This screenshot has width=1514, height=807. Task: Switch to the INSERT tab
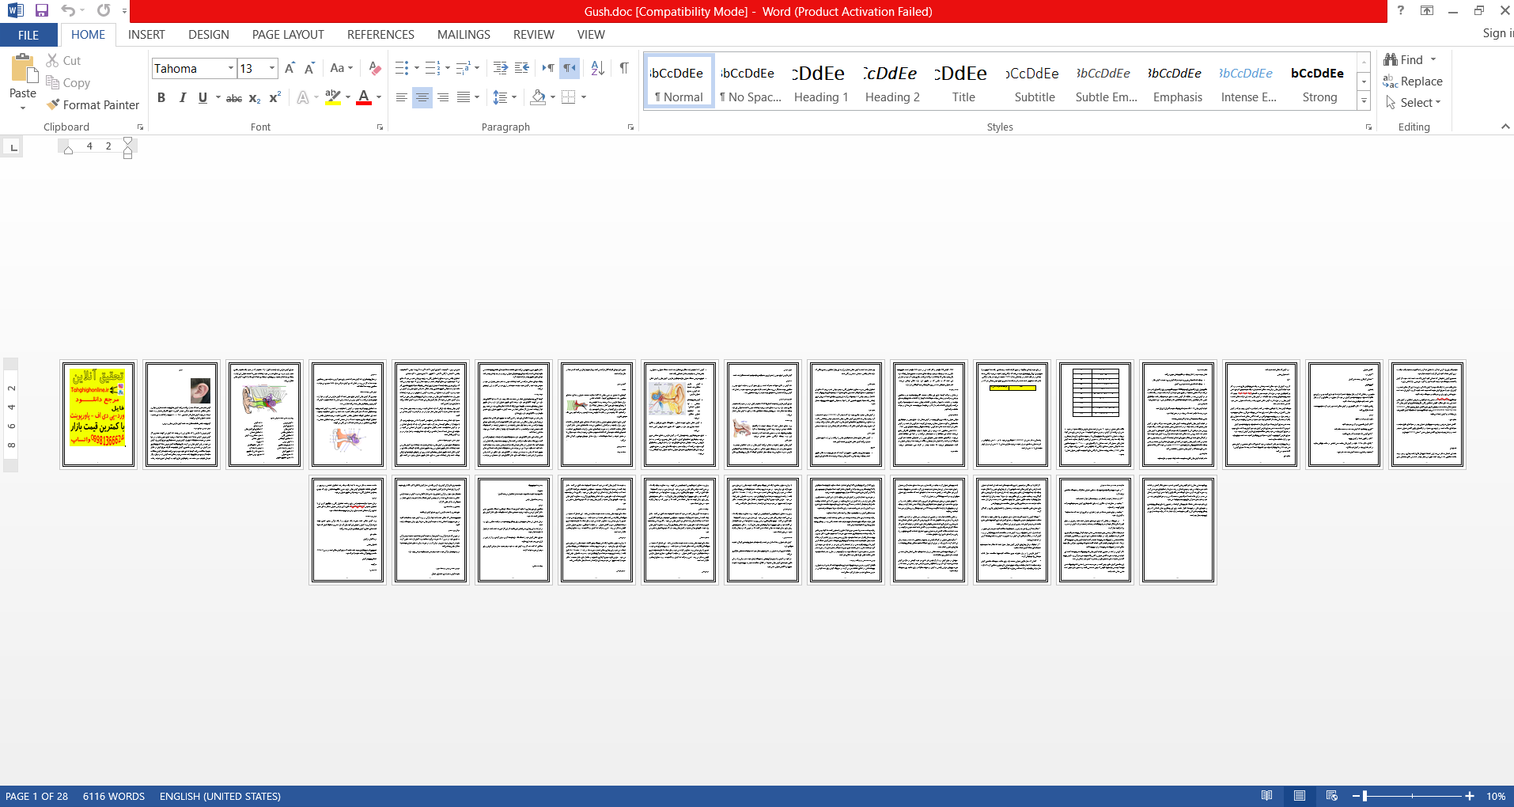point(146,35)
